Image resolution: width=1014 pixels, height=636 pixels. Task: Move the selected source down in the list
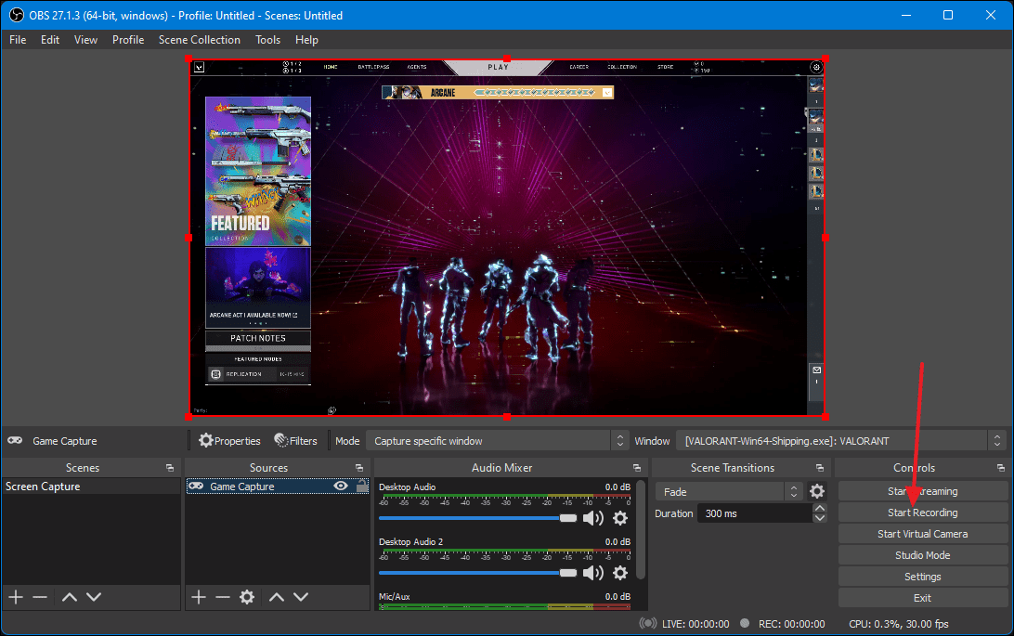(x=301, y=597)
